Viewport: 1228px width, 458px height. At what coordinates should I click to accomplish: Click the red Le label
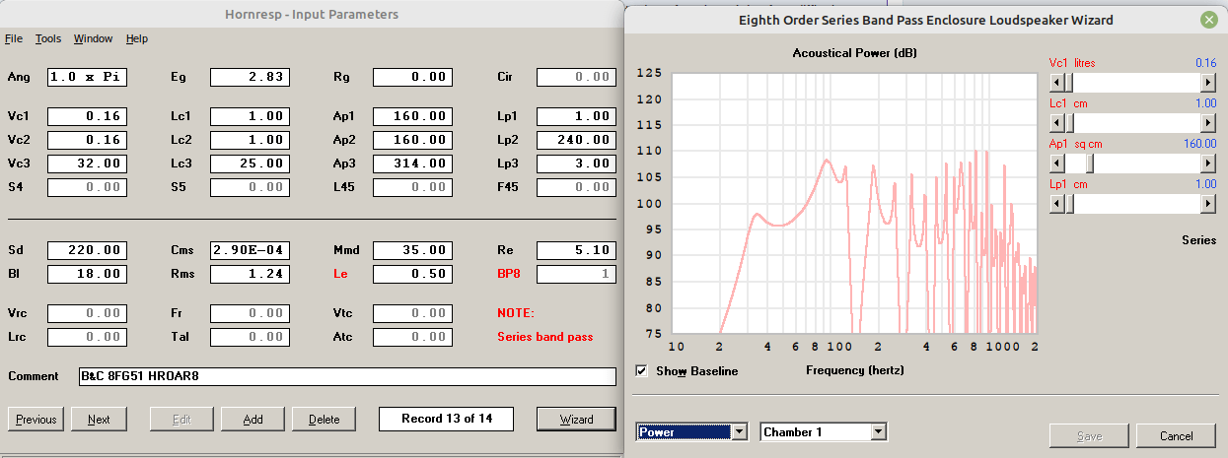click(x=340, y=274)
